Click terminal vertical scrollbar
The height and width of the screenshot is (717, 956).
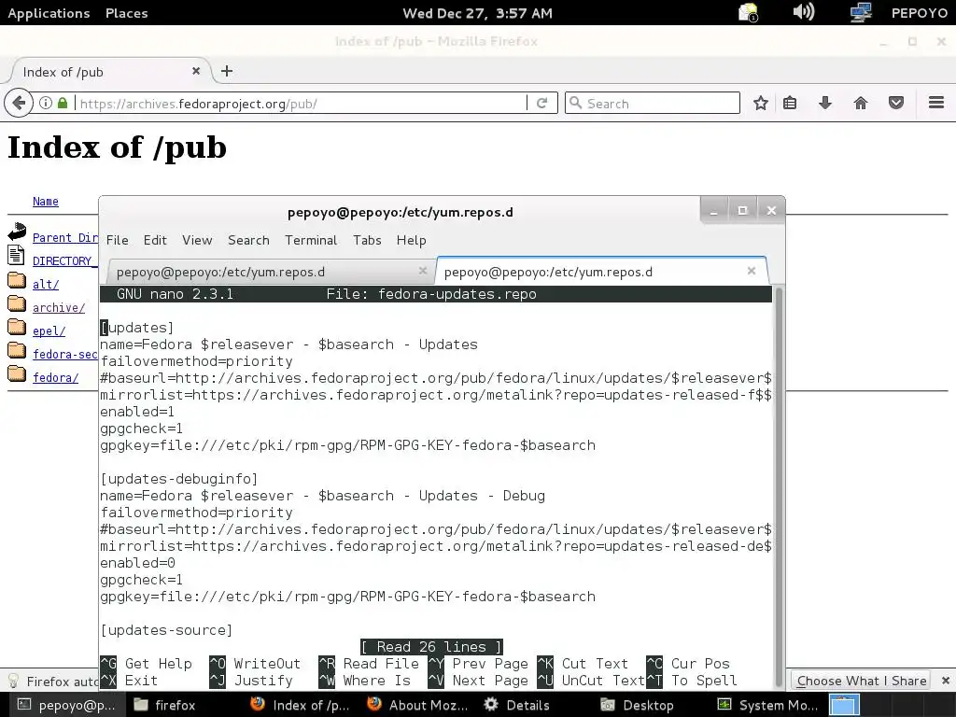pyautogui.click(x=778, y=485)
